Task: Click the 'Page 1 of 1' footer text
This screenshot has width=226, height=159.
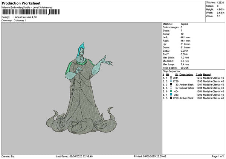Action: [218, 156]
